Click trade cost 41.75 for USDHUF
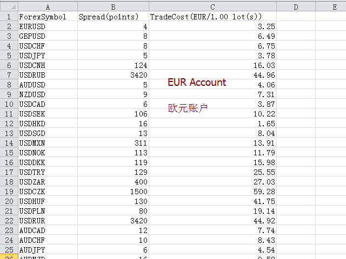 212,201
